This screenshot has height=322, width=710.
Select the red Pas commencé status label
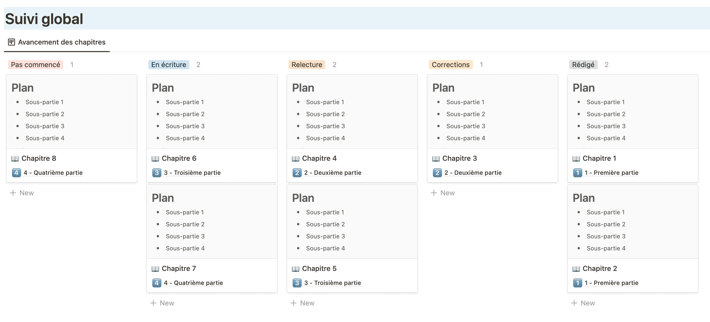[x=36, y=65]
